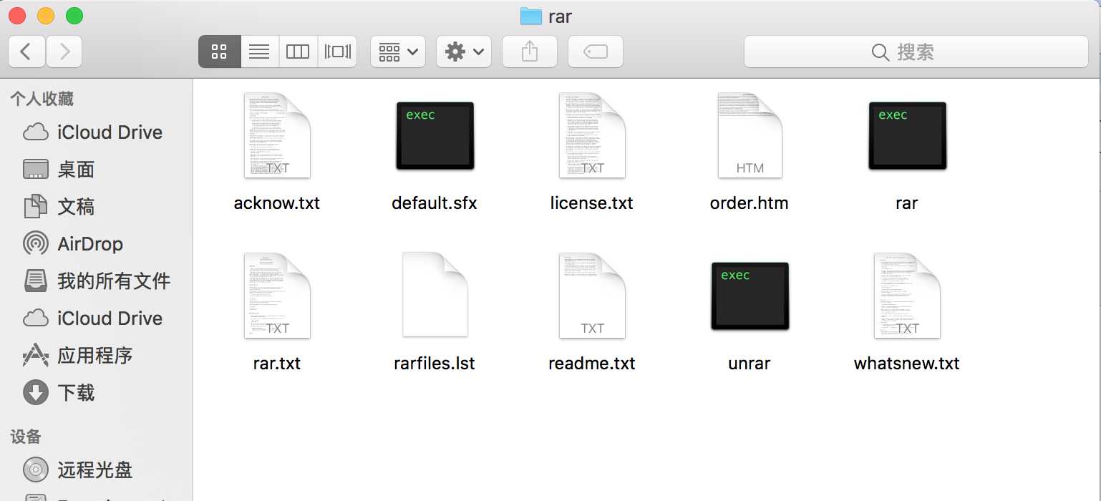Click the rar.txt file name label
1101x501 pixels.
(x=277, y=364)
